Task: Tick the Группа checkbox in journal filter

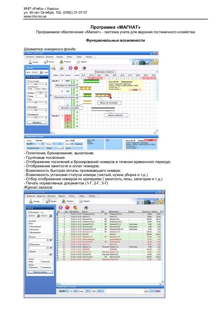Action: pos(29,252)
